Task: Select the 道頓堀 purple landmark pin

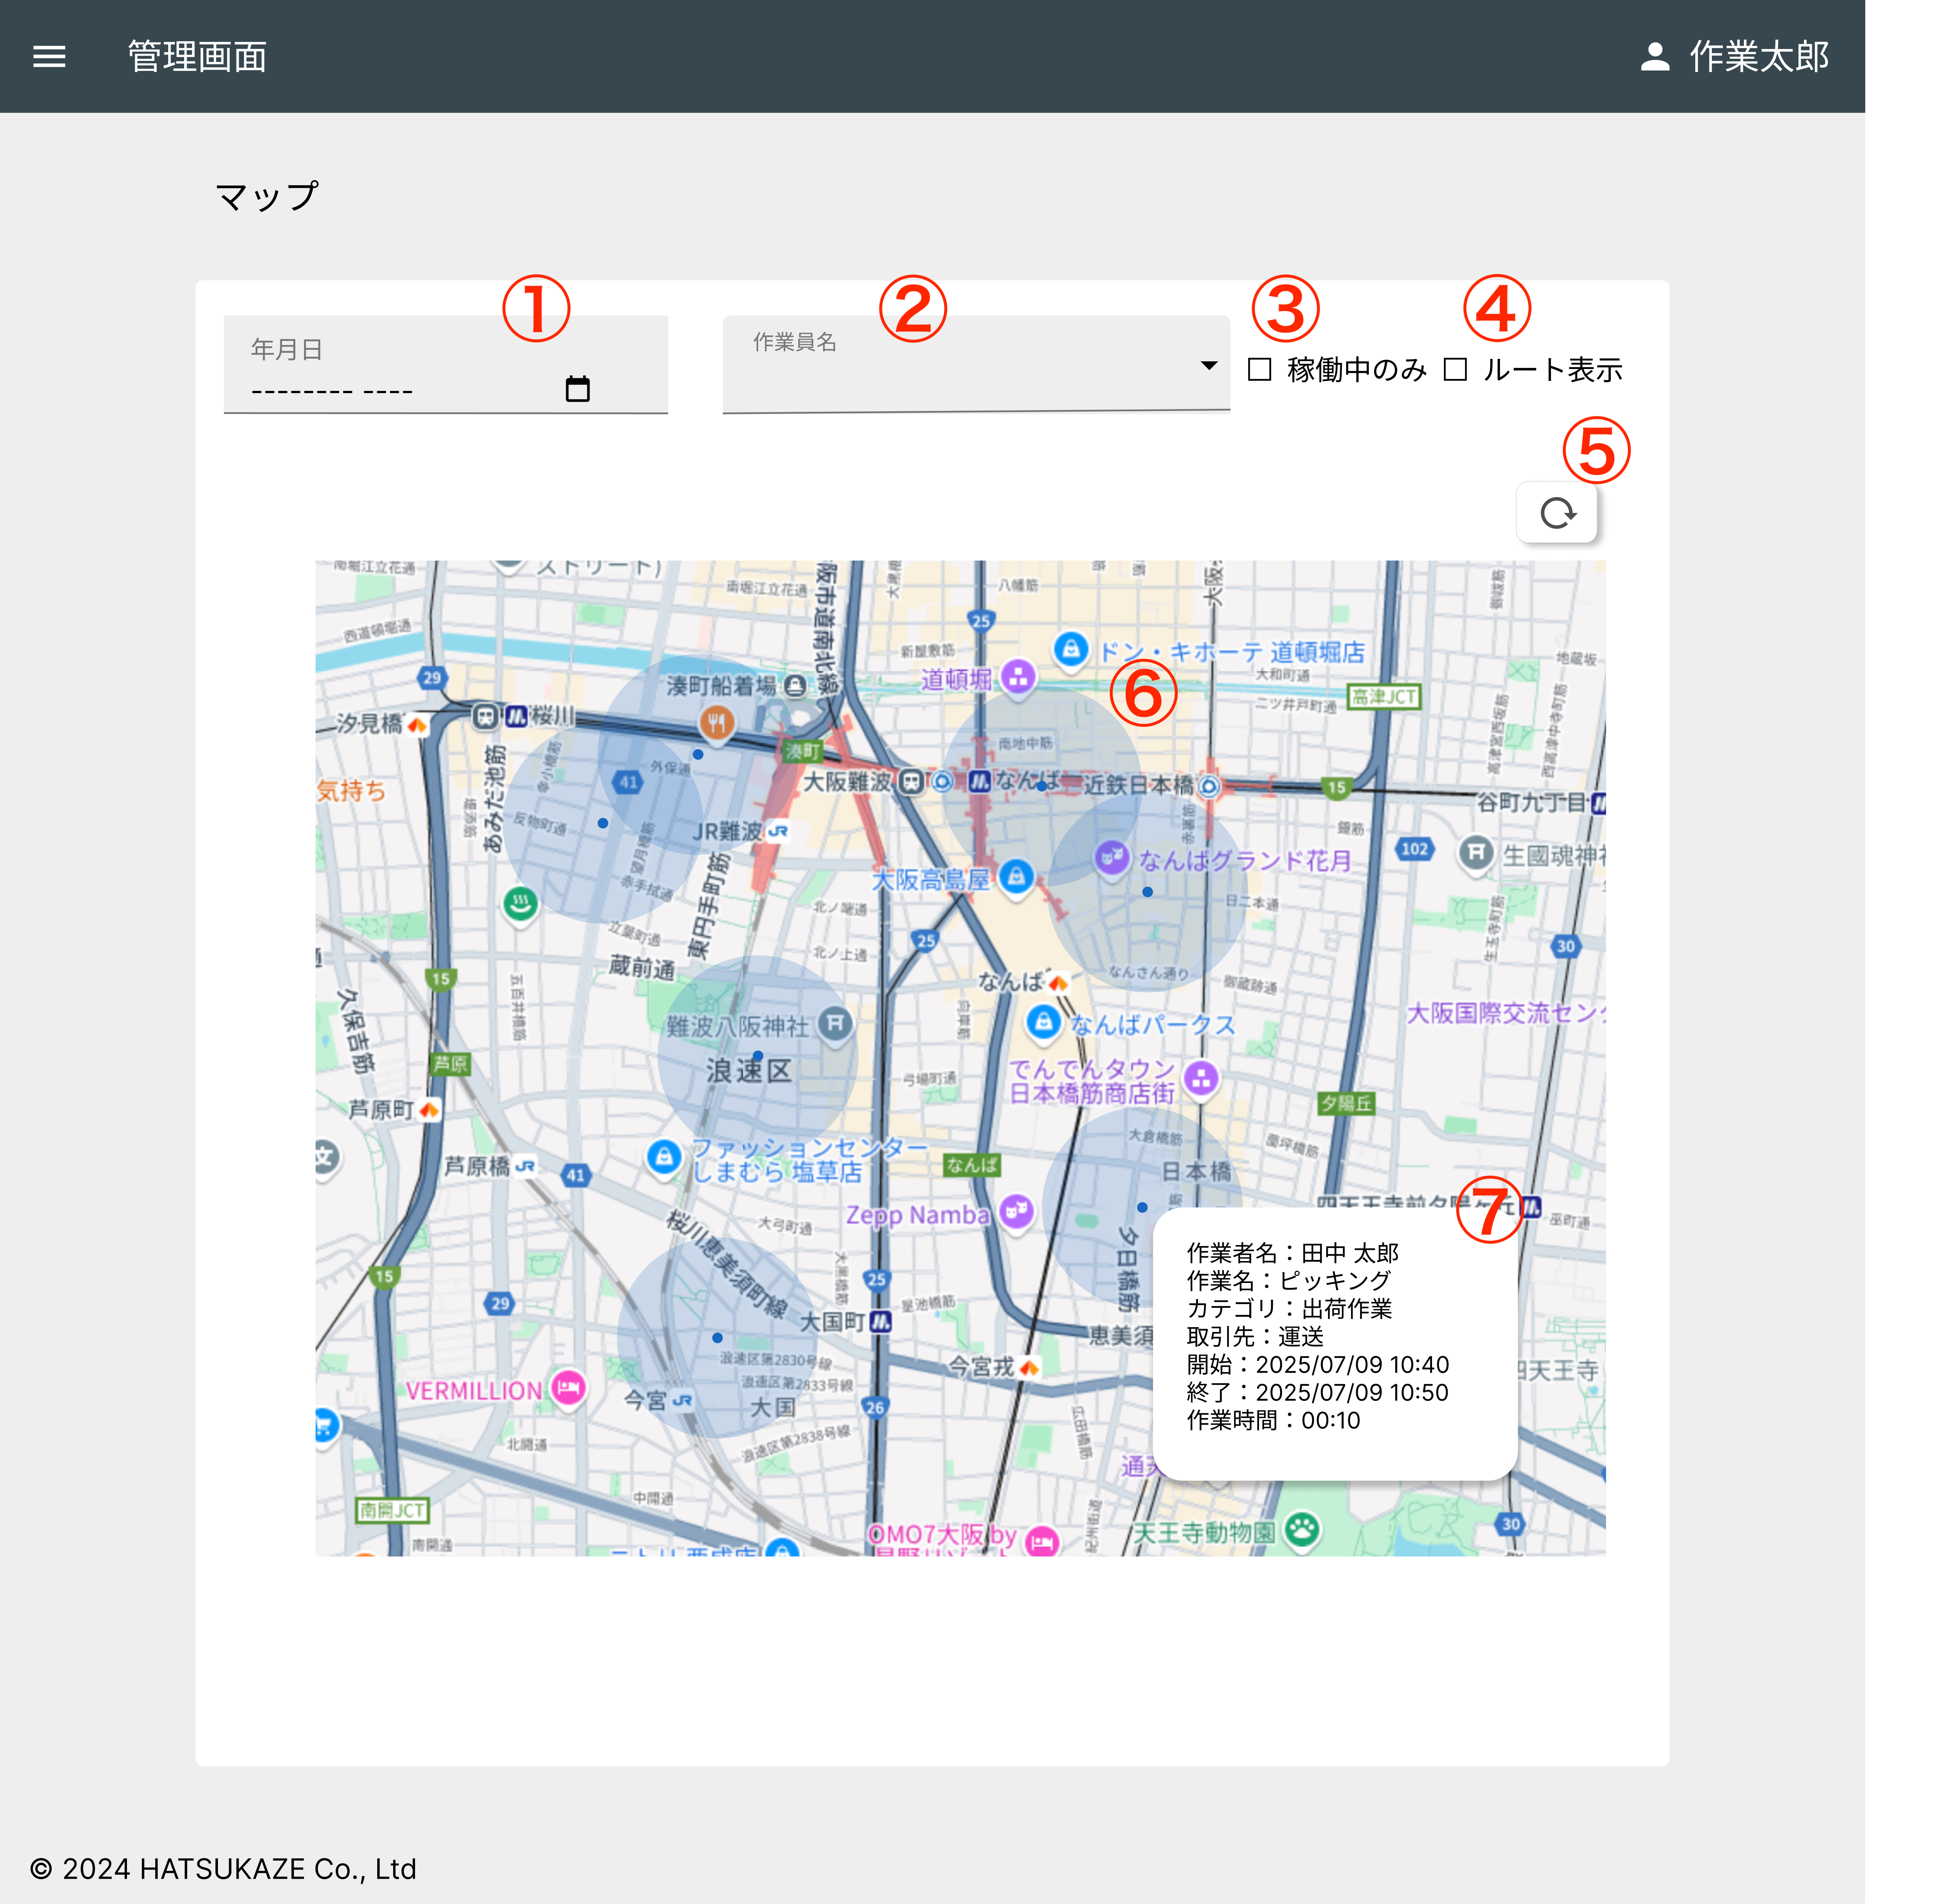Action: (1018, 677)
